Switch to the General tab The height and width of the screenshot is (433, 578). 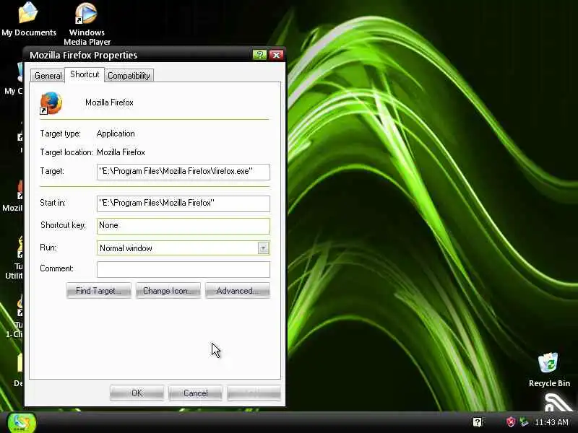(x=48, y=76)
